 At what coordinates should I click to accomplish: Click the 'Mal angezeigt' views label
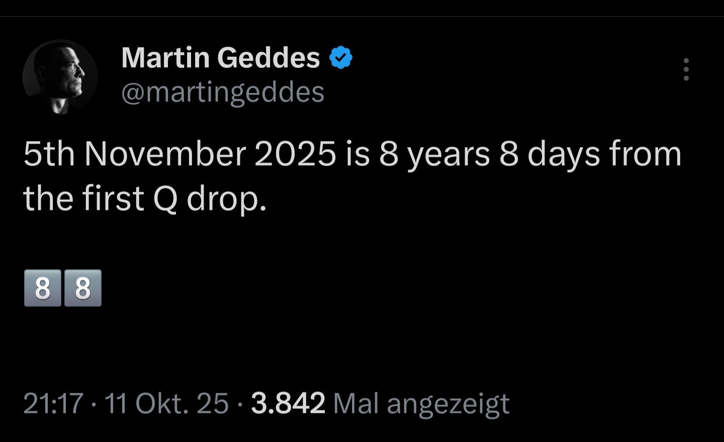click(x=421, y=403)
